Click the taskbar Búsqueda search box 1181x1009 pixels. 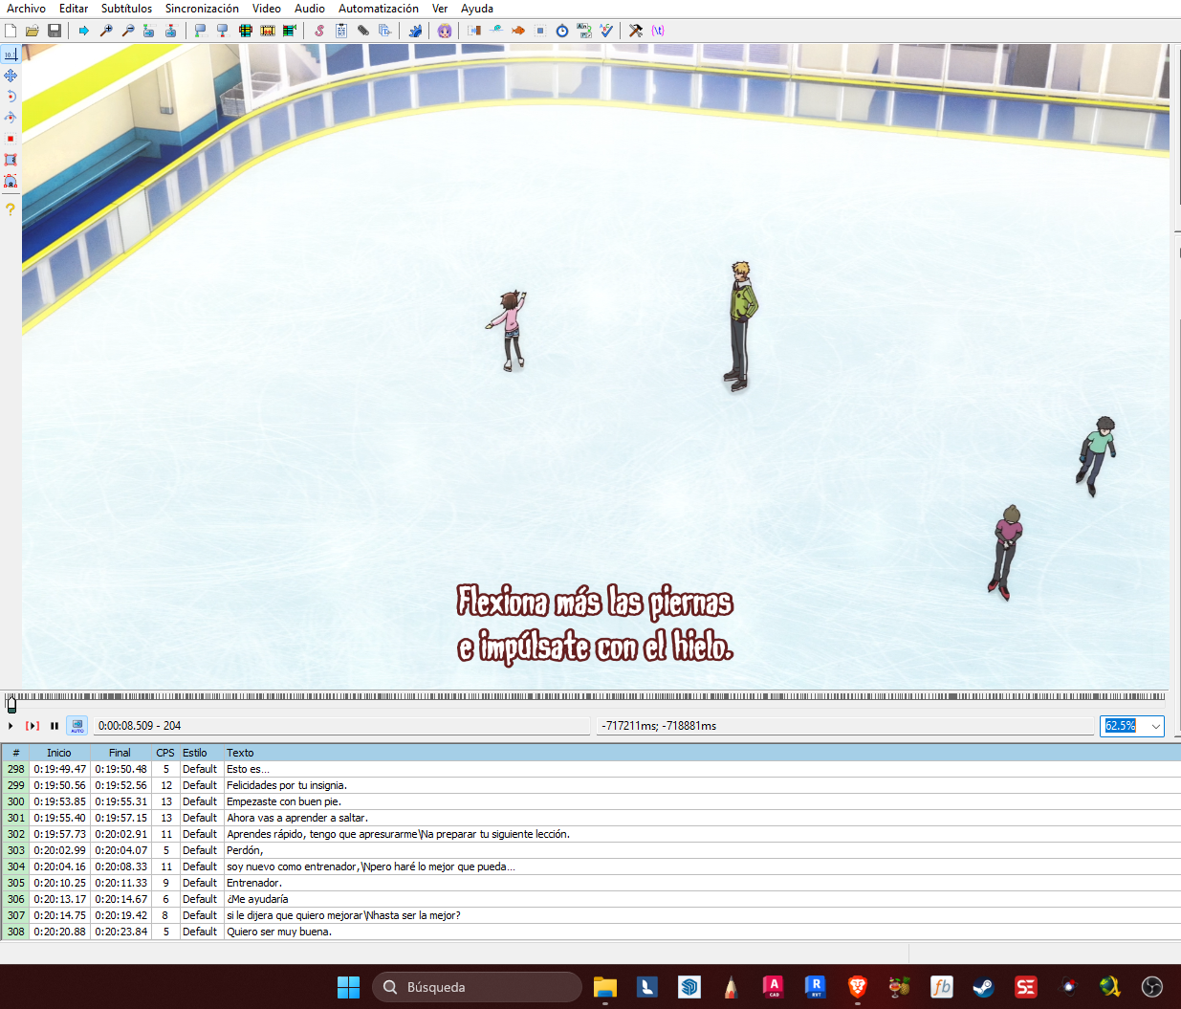[x=477, y=987]
